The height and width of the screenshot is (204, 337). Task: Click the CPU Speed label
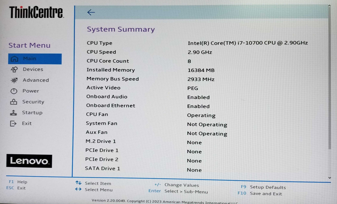click(101, 52)
